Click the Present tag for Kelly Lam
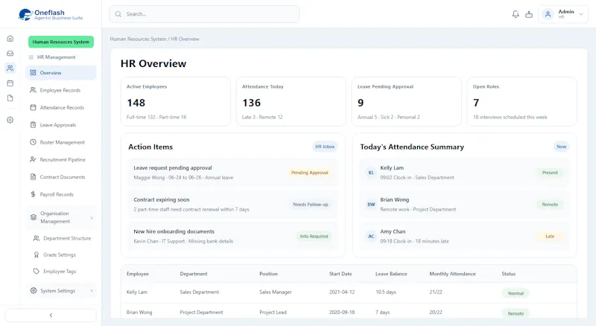The image size is (596, 326). 550,173
